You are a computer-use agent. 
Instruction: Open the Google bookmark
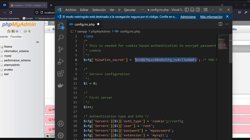[28, 18]
